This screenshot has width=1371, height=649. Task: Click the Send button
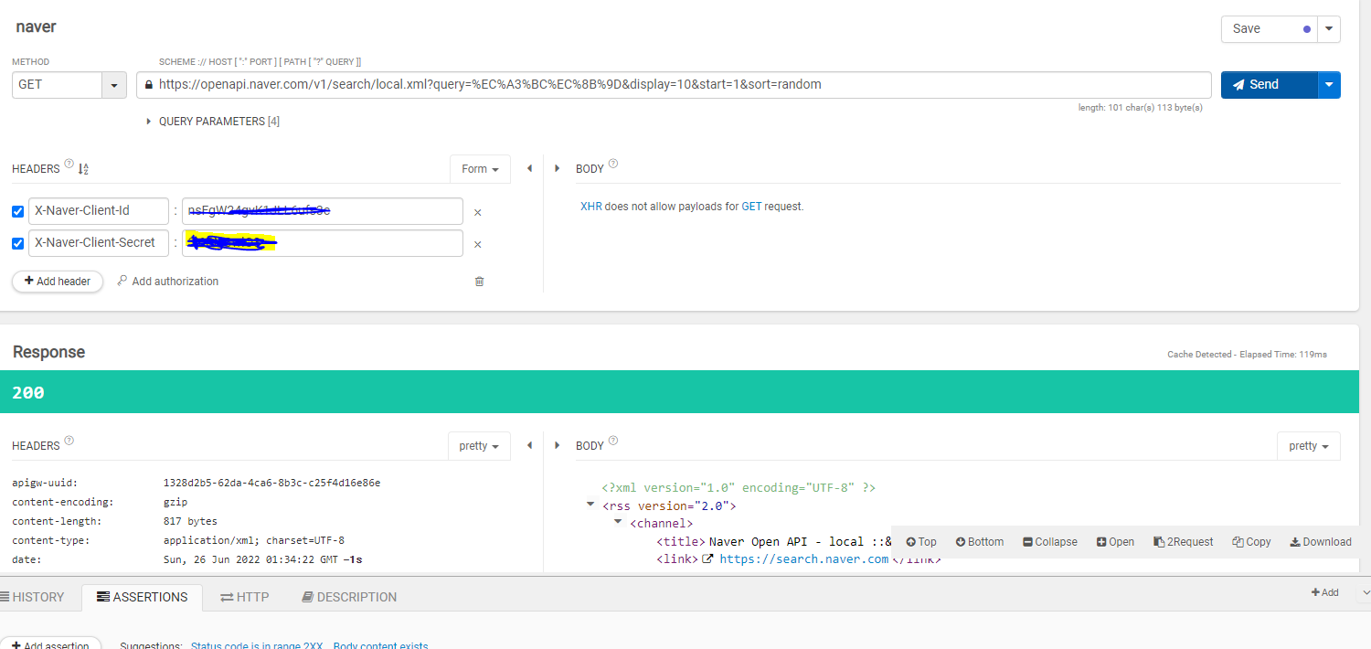(1269, 84)
